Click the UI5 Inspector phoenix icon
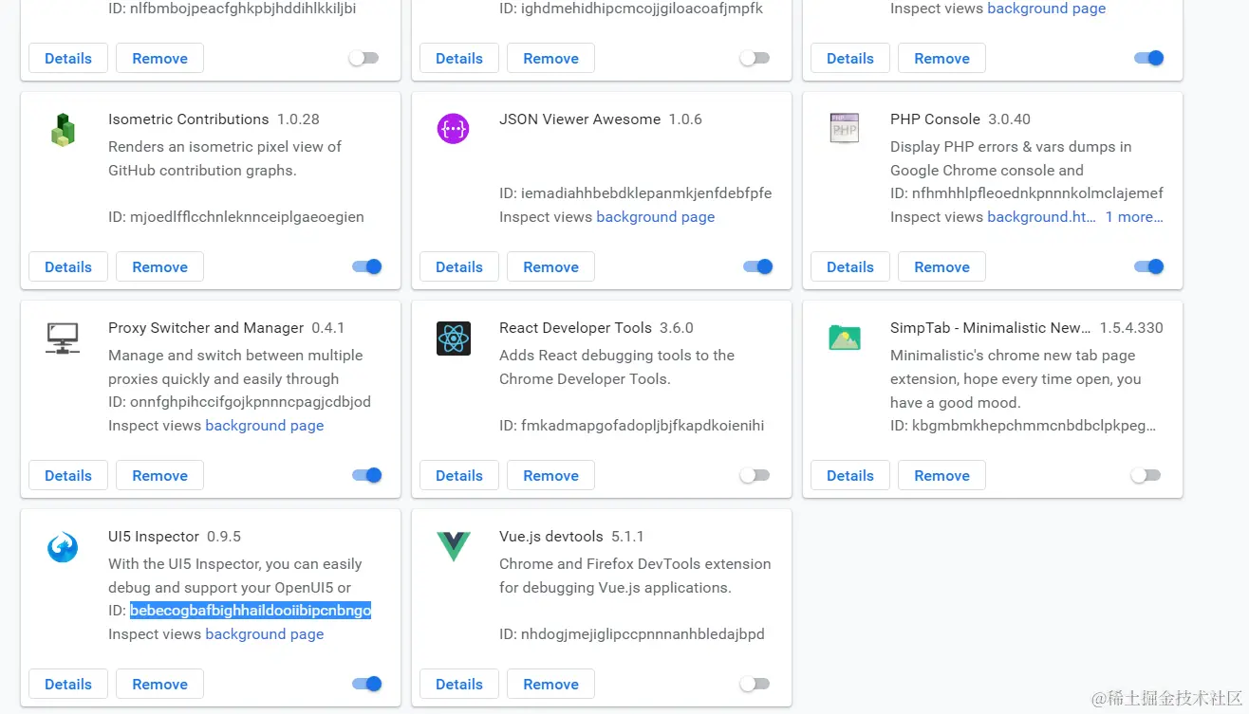1249x714 pixels. (63, 547)
